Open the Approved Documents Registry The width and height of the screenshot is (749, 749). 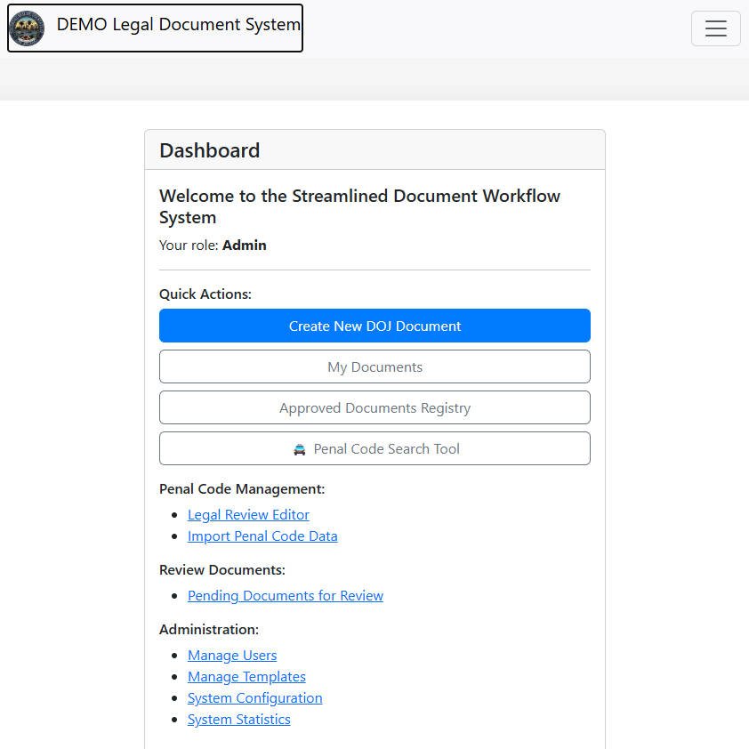374,407
